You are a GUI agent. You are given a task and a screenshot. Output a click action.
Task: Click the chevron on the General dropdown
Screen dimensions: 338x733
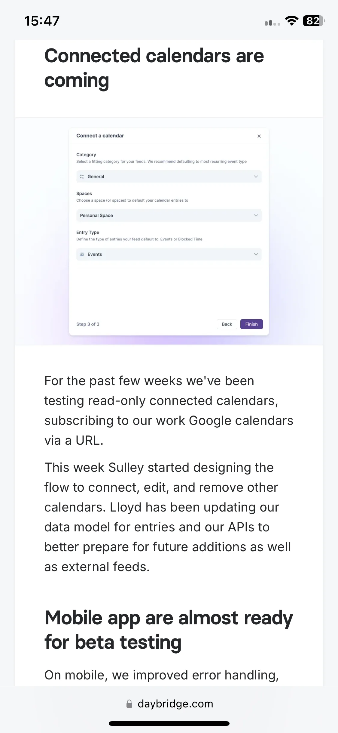coord(256,177)
